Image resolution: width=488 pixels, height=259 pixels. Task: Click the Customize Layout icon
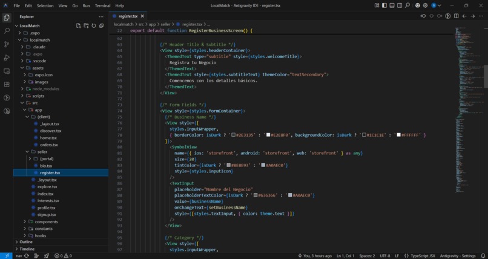377,5
